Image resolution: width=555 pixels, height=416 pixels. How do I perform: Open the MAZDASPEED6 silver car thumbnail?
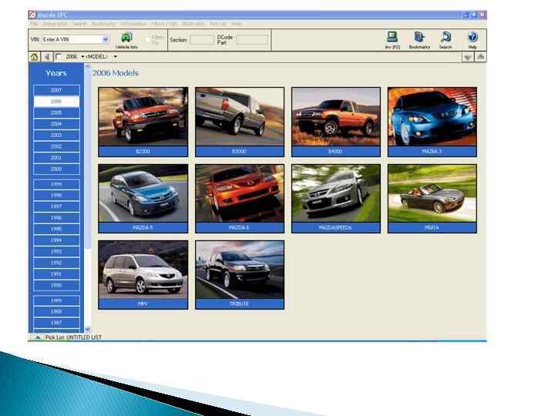336,199
